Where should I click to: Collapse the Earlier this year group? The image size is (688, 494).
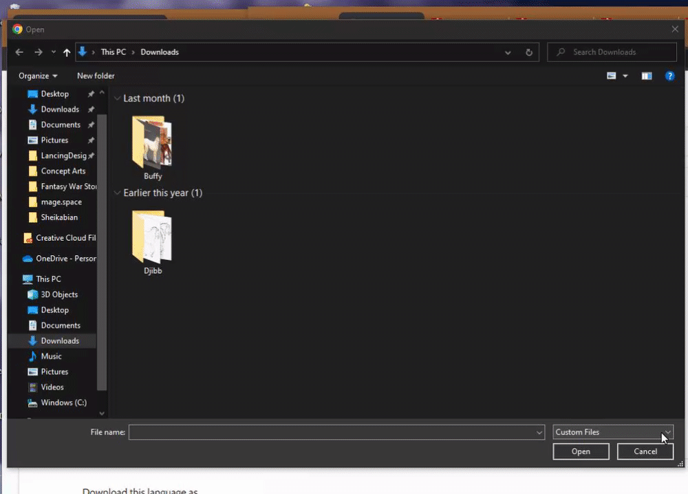(x=117, y=193)
